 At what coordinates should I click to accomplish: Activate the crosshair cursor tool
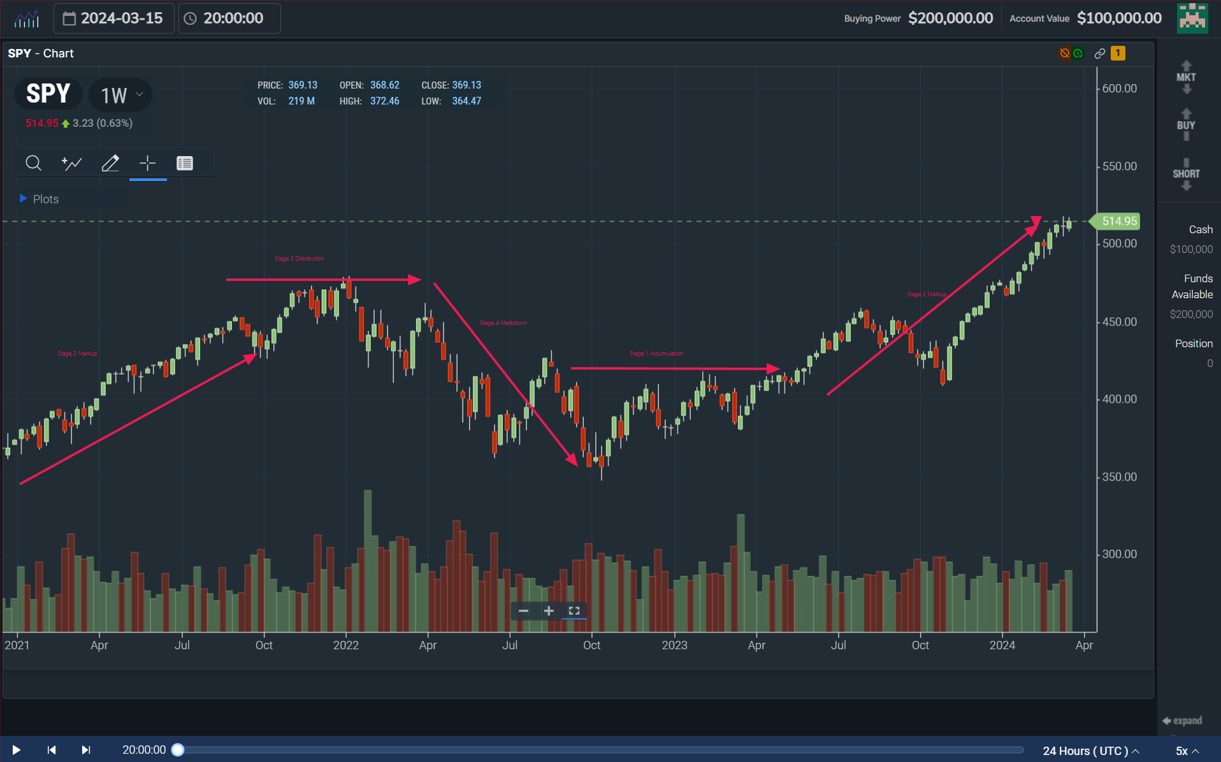[x=147, y=163]
